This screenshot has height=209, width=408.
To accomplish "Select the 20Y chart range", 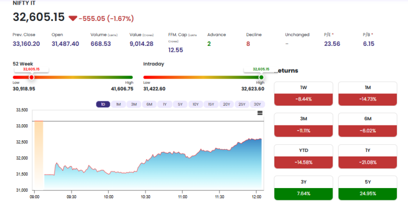I will tap(226, 104).
